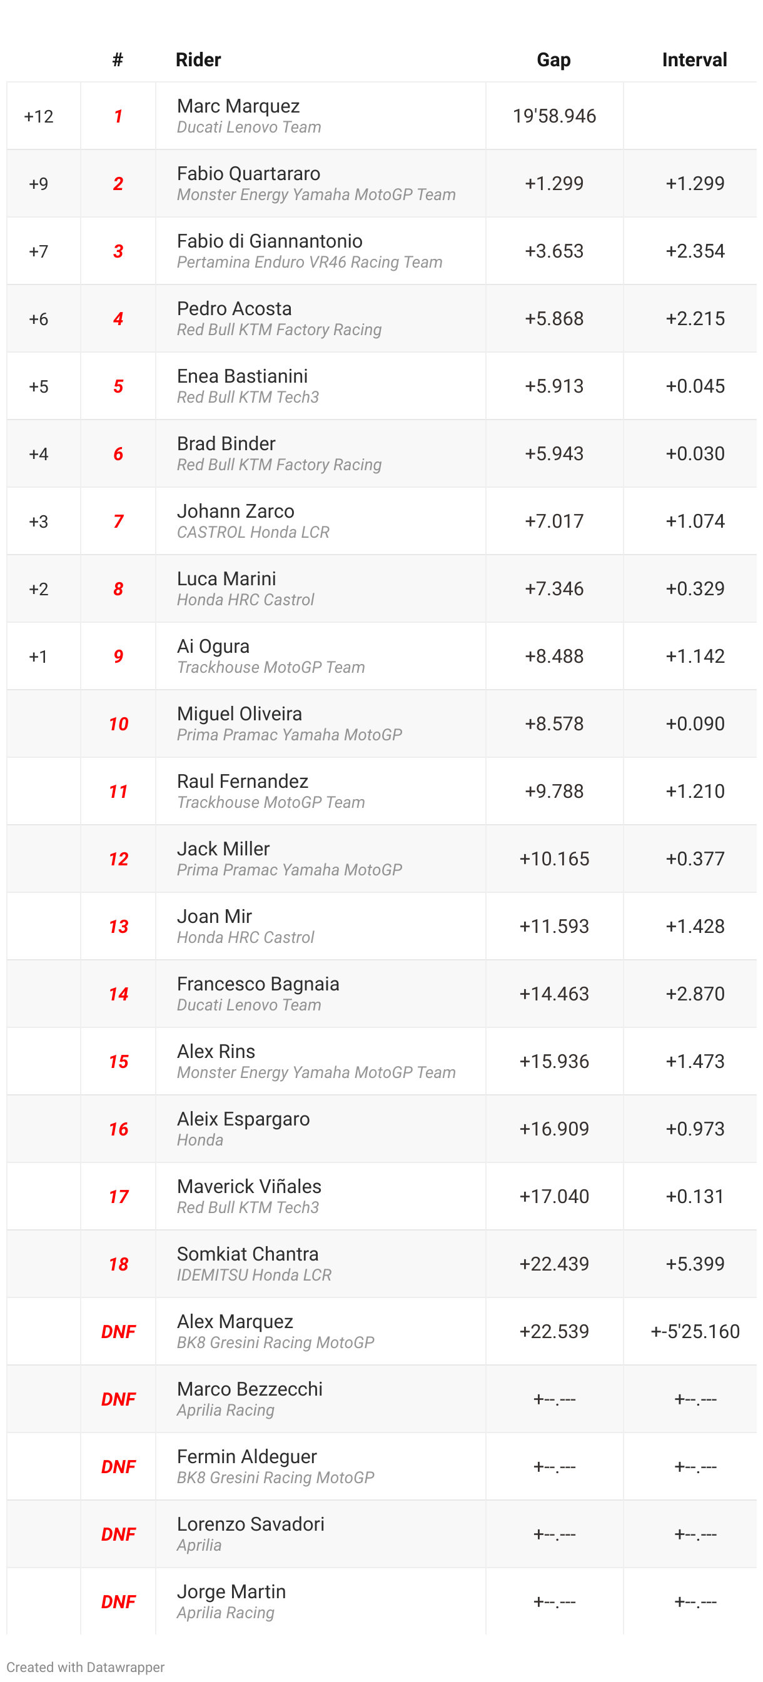Click the DNF label beside Alex Marquez

118,1331
